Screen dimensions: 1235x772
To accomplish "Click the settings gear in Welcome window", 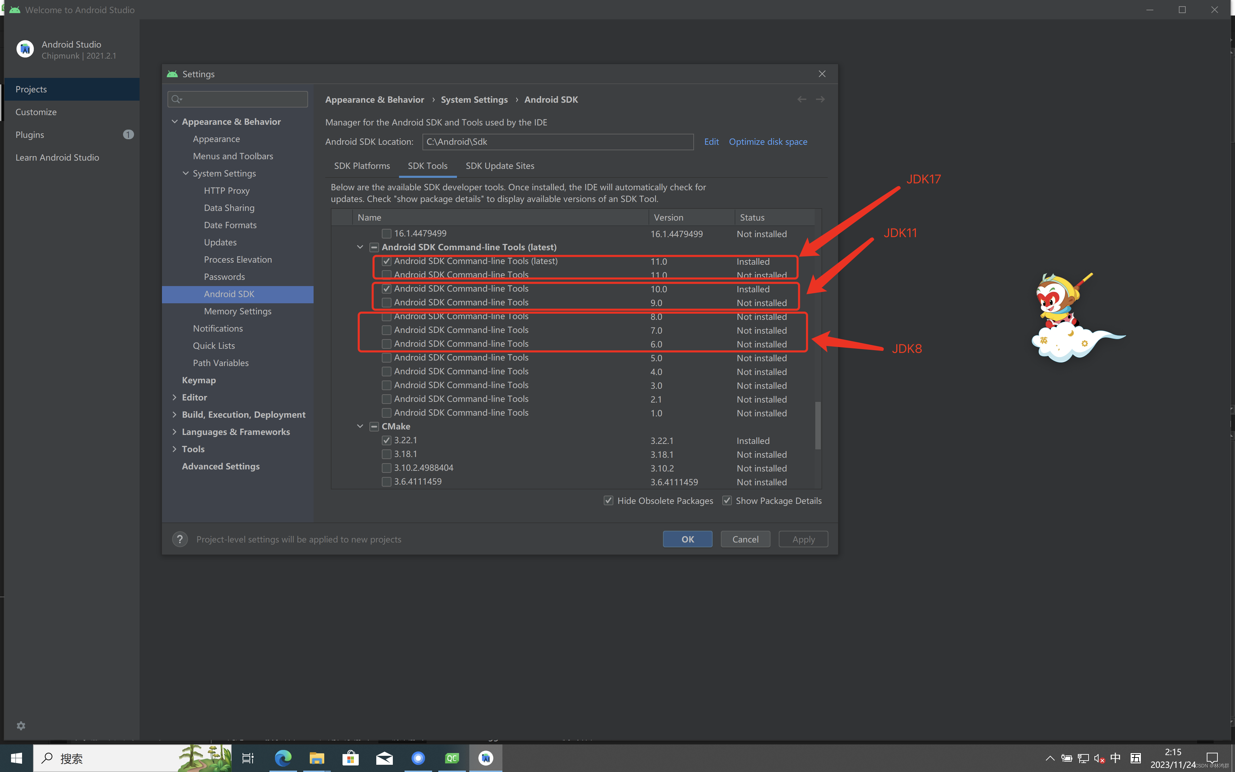I will 21,725.
